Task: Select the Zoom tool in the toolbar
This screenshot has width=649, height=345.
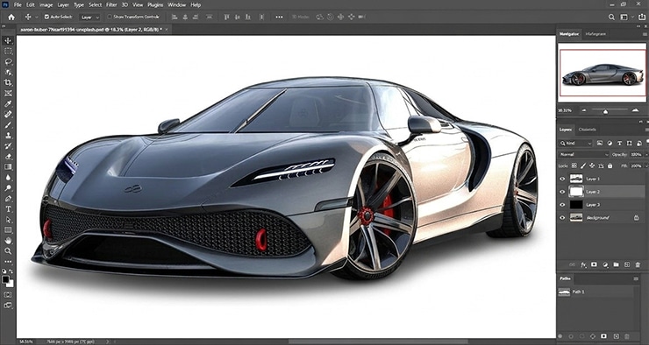Action: point(8,250)
